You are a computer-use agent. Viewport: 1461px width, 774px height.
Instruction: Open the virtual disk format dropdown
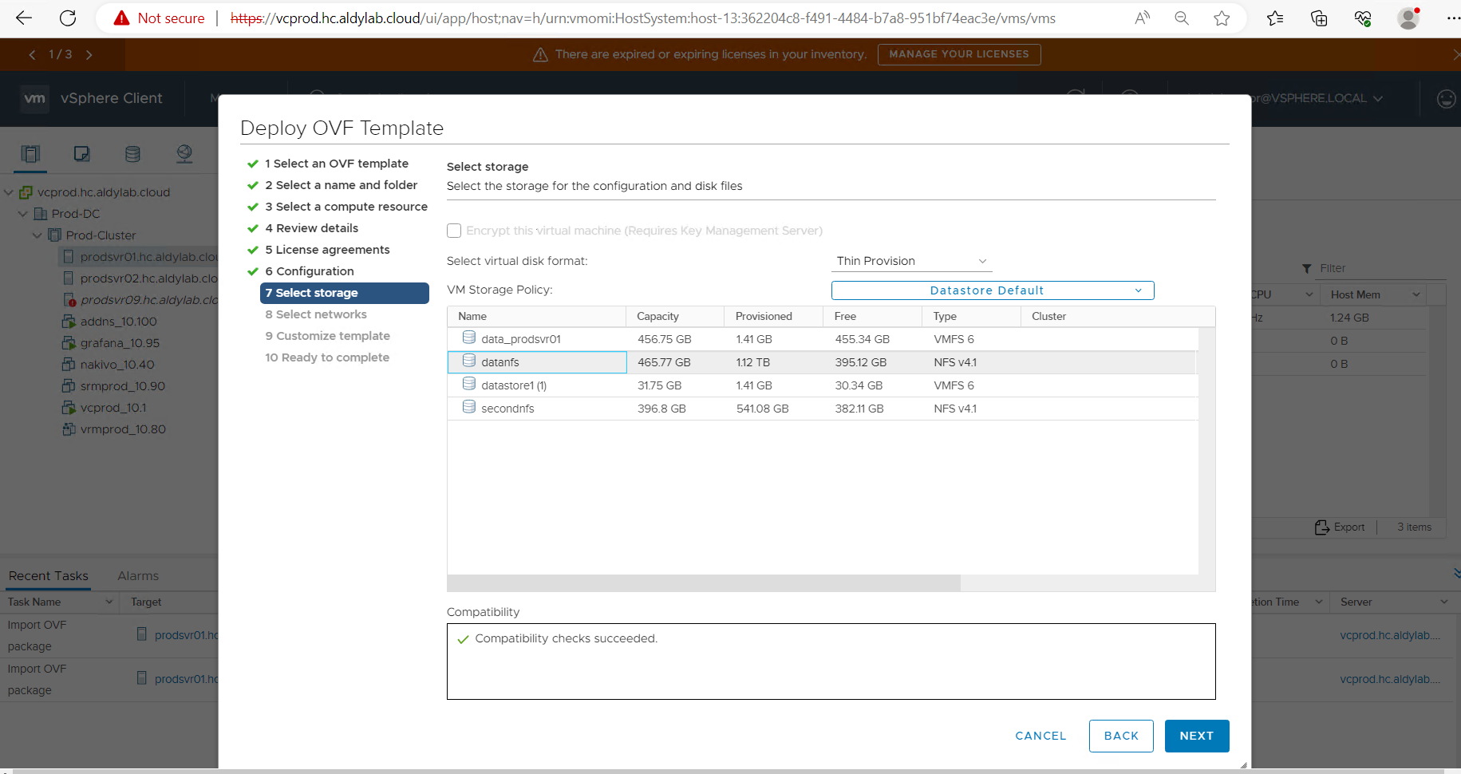coord(910,261)
